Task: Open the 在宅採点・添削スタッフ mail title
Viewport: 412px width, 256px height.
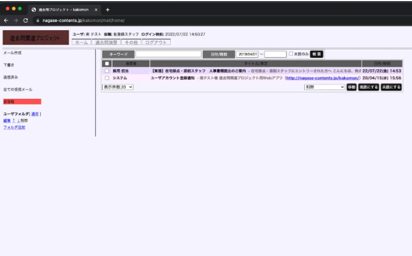Action: (x=198, y=71)
